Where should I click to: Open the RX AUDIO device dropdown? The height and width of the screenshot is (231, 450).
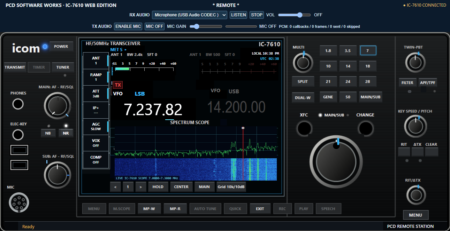click(x=190, y=15)
